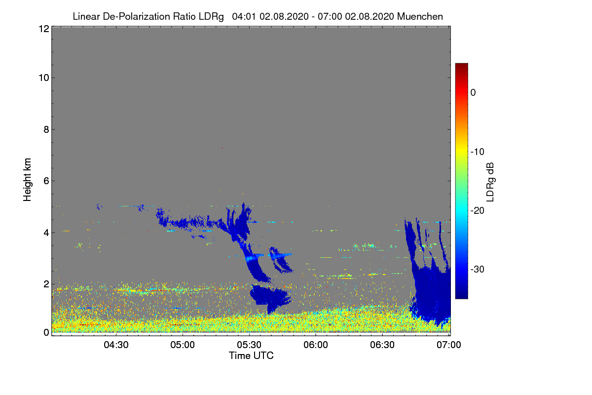Image resolution: width=592 pixels, height=395 pixels.
Task: Click the 'LDRg dB' colorbar label
Action: [x=490, y=182]
